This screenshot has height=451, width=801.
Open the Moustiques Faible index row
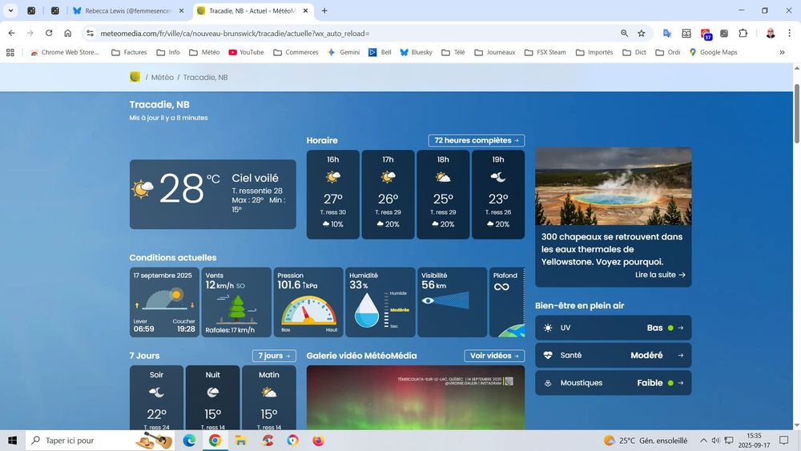click(x=613, y=383)
